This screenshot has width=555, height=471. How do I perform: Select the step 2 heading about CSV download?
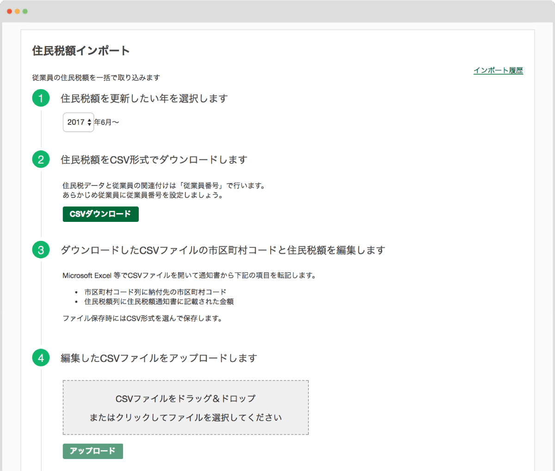(154, 160)
